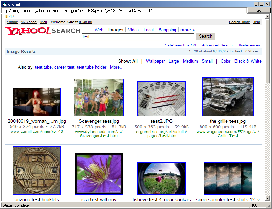Open the Scavenger.test.jpg thumbnail
The height and width of the screenshot is (209, 272).
click(99, 98)
